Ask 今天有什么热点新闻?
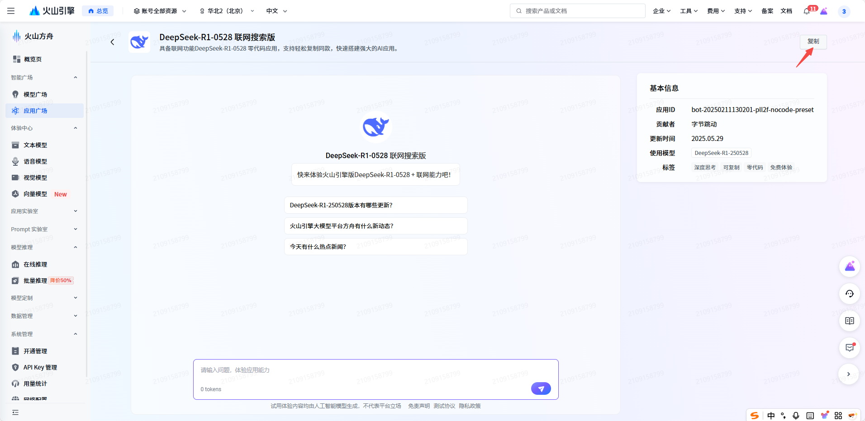Screen dimensions: 865x421 click(375, 247)
